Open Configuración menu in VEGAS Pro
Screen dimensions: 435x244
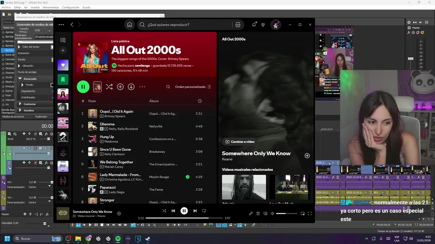pos(71,7)
